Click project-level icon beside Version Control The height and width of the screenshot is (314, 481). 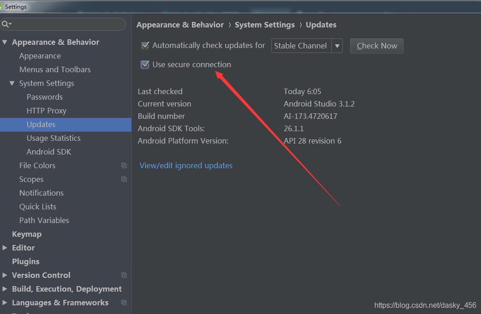click(x=124, y=275)
